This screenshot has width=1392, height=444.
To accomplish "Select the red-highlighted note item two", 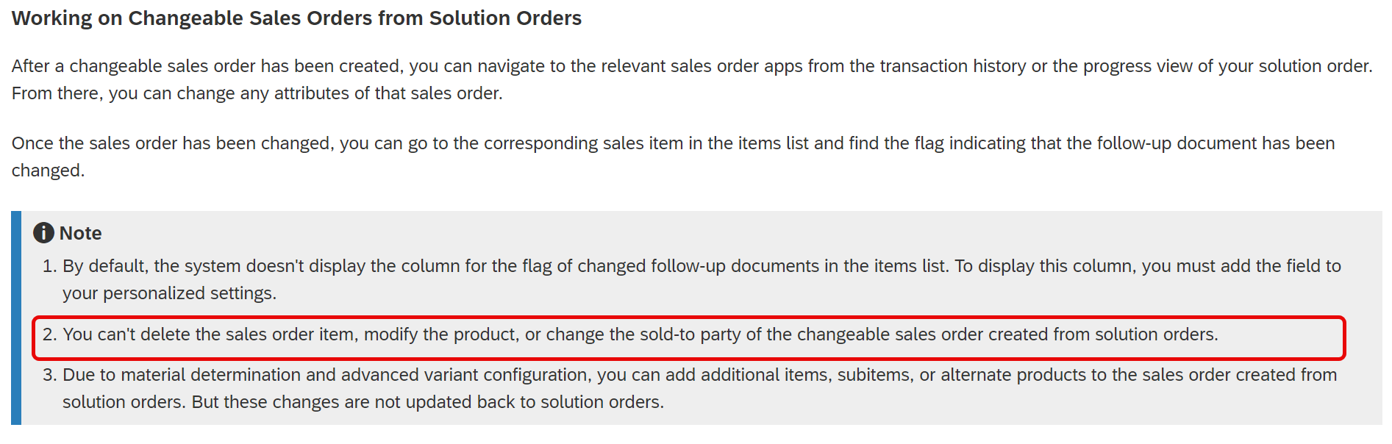I will click(689, 338).
